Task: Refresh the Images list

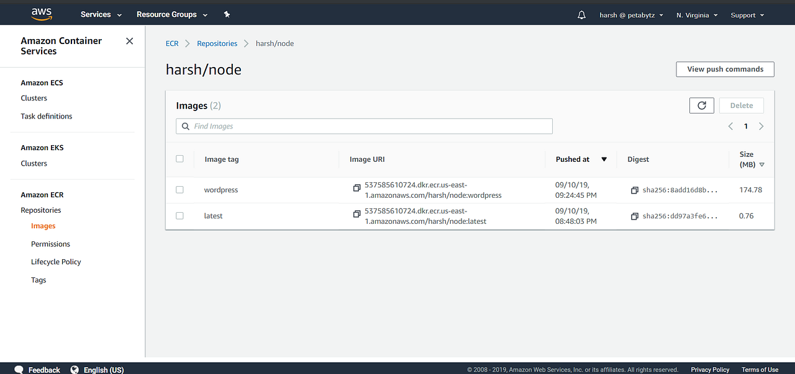Action: coord(701,105)
